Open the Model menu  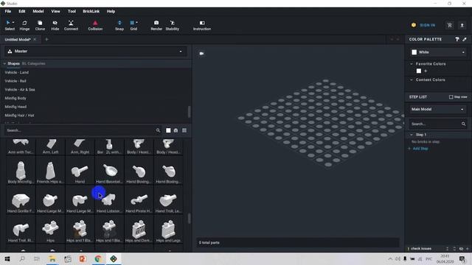coord(38,12)
